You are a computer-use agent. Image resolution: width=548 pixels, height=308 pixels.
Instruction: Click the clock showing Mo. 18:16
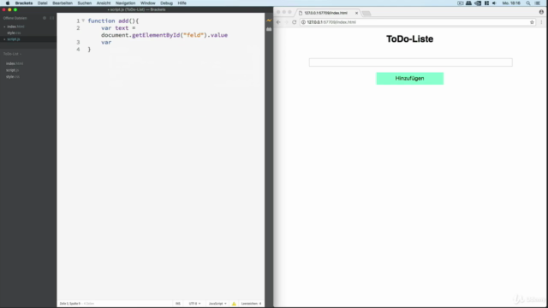[x=511, y=3]
